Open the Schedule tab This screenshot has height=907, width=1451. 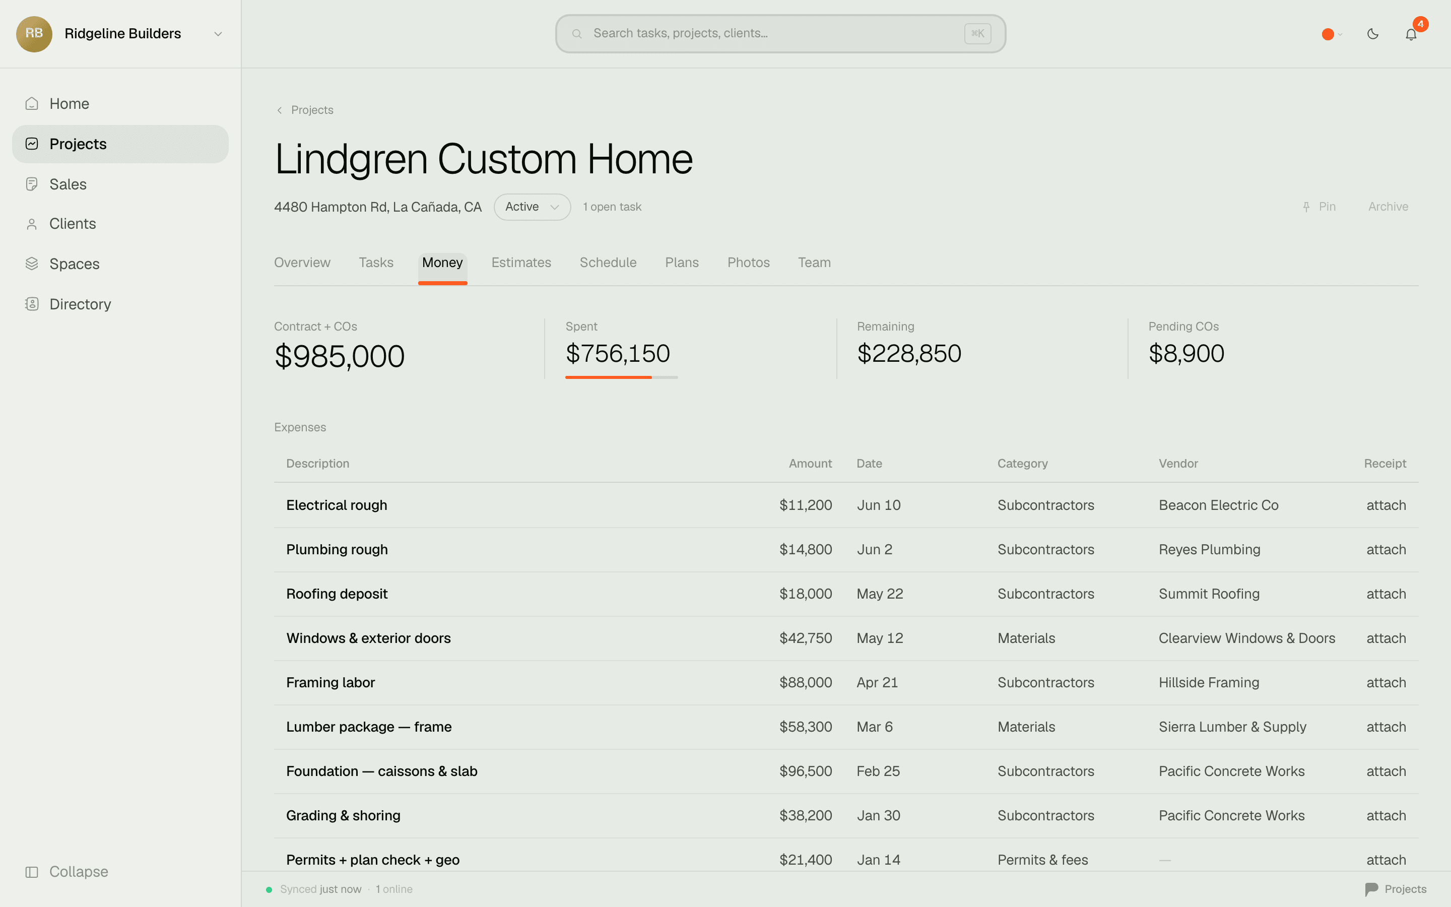click(608, 263)
